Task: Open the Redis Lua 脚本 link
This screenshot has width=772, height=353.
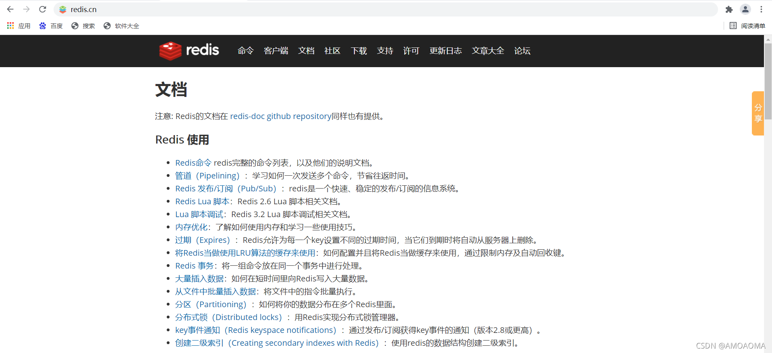Action: pos(202,201)
